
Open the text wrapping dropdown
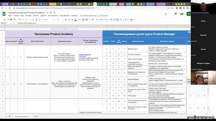pos(102,19)
